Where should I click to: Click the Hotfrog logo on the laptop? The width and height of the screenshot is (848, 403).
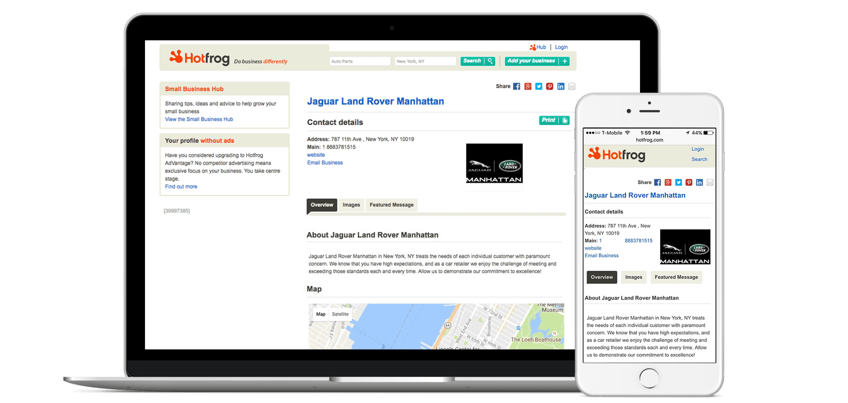click(x=199, y=58)
